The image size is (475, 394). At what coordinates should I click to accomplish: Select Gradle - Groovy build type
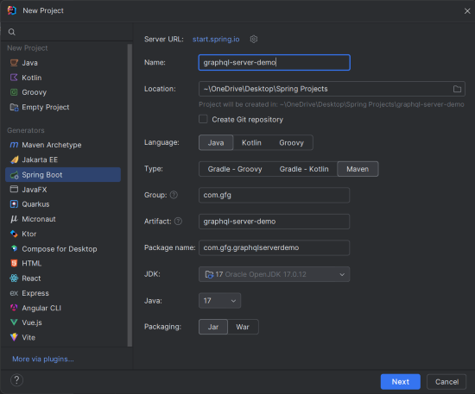coord(235,169)
